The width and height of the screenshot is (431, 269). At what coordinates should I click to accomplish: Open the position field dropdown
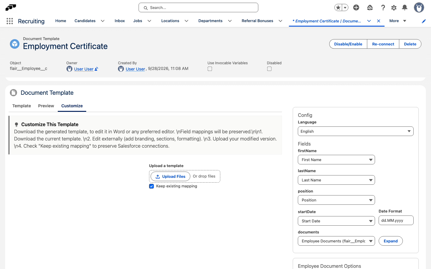tap(336, 200)
